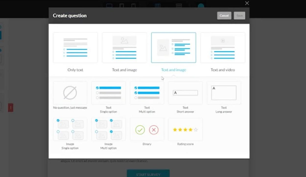
Task: Click Cancel in Create question dialog
Action: [x=224, y=16]
